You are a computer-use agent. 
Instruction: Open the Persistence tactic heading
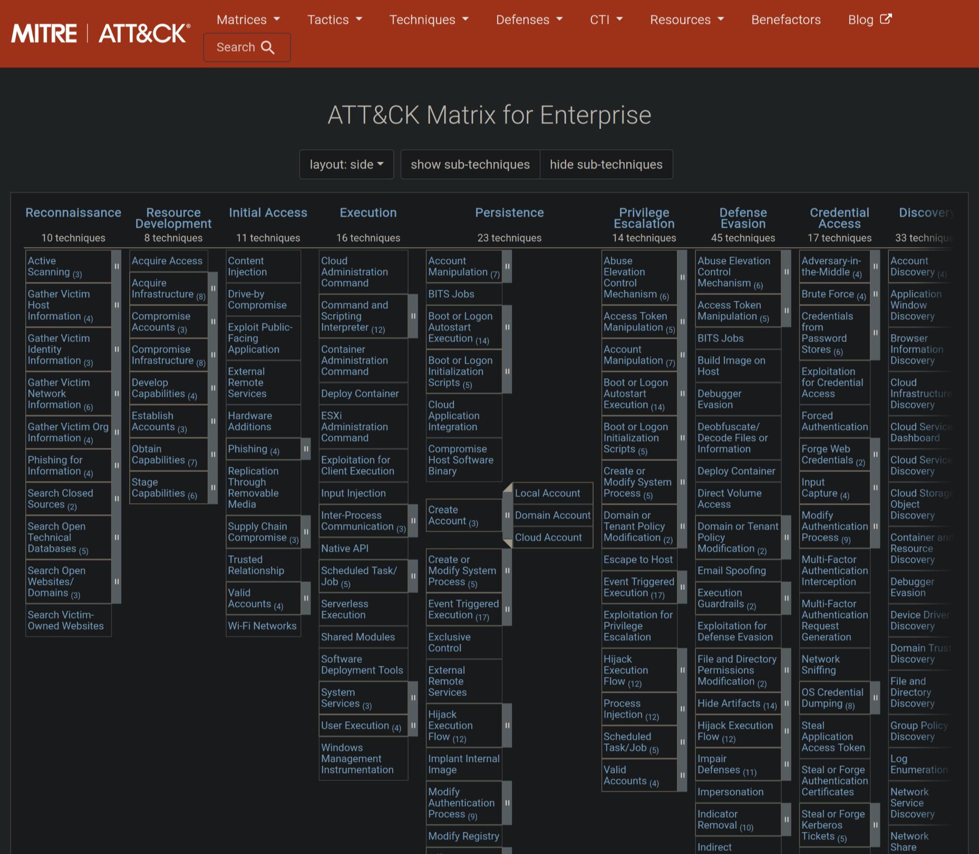(x=509, y=213)
